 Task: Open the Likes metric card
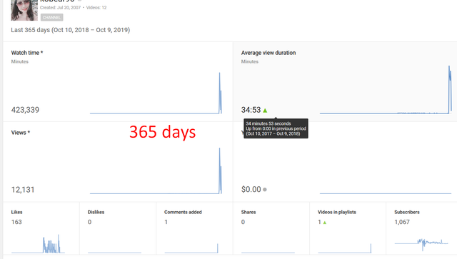click(41, 228)
